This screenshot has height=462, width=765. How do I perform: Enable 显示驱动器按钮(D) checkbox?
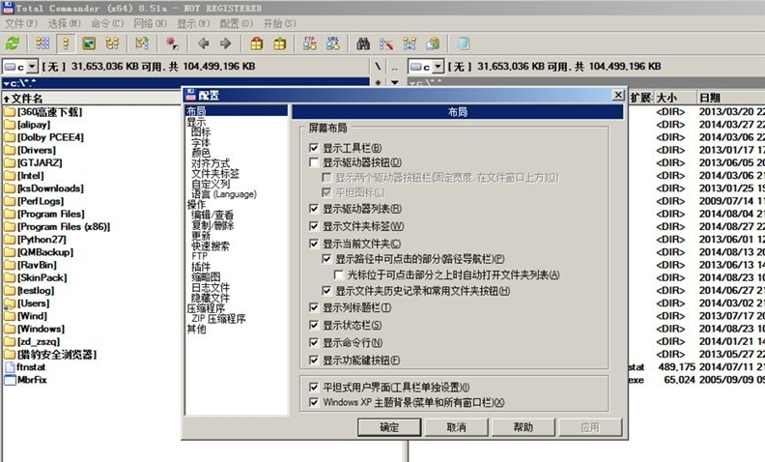click(314, 162)
